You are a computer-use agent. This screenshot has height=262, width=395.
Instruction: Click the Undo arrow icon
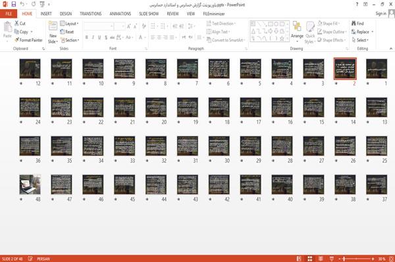(x=22, y=5)
